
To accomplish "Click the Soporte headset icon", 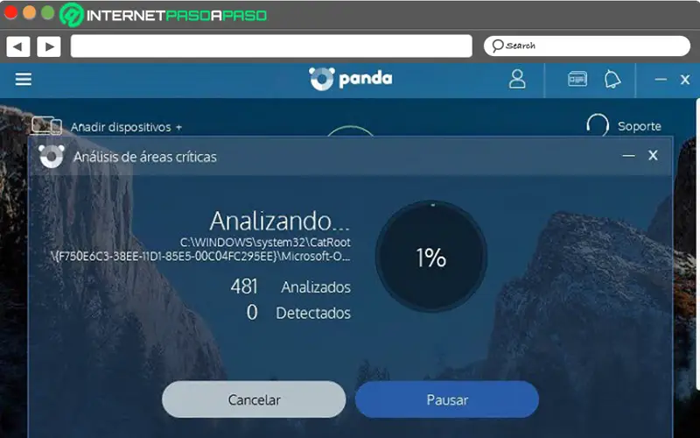I will (x=598, y=125).
